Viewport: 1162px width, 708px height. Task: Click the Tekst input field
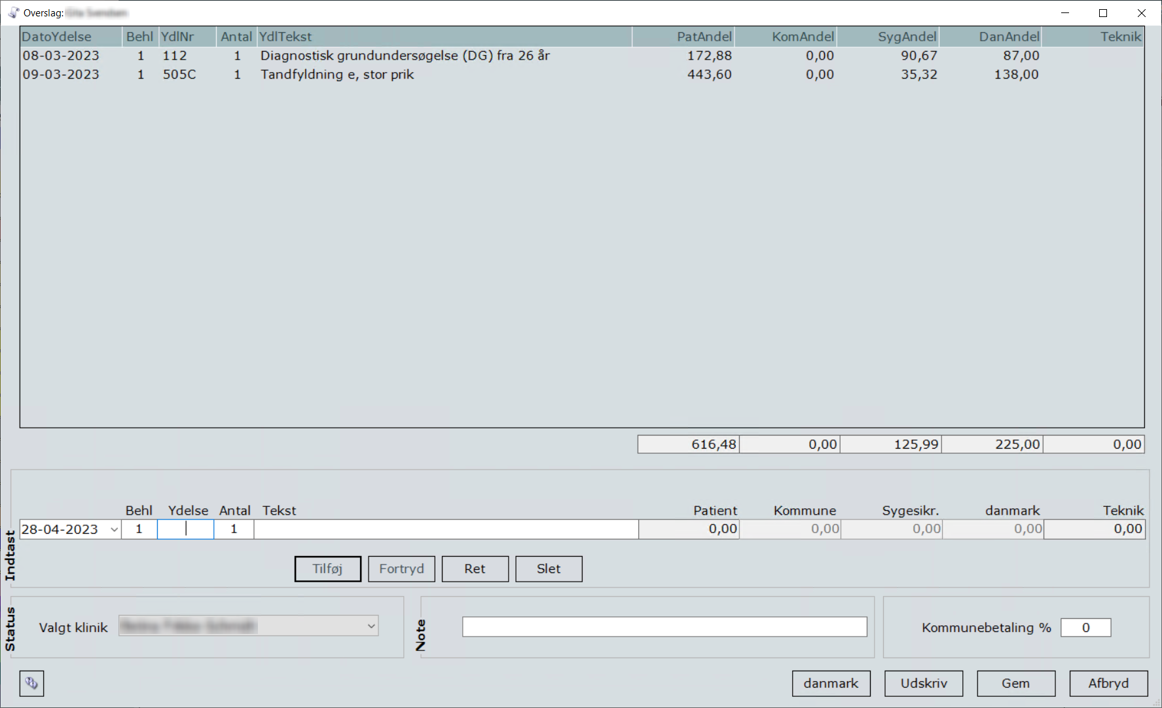[x=446, y=529]
